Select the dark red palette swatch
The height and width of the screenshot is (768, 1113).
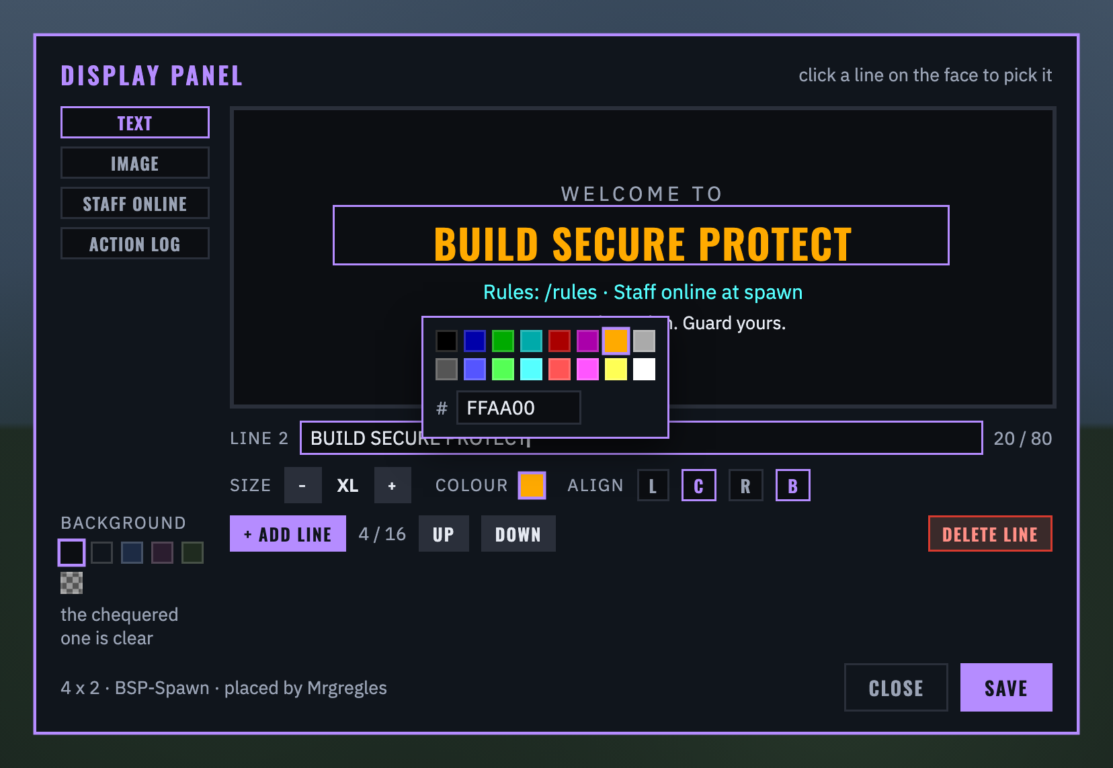click(559, 341)
